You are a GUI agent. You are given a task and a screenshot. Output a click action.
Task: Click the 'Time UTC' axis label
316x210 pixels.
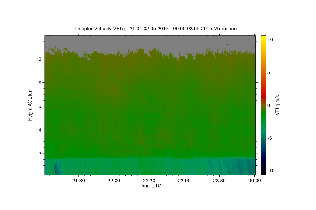pyautogui.click(x=150, y=186)
